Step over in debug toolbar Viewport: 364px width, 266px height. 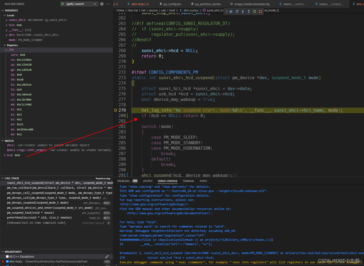click(237, 12)
